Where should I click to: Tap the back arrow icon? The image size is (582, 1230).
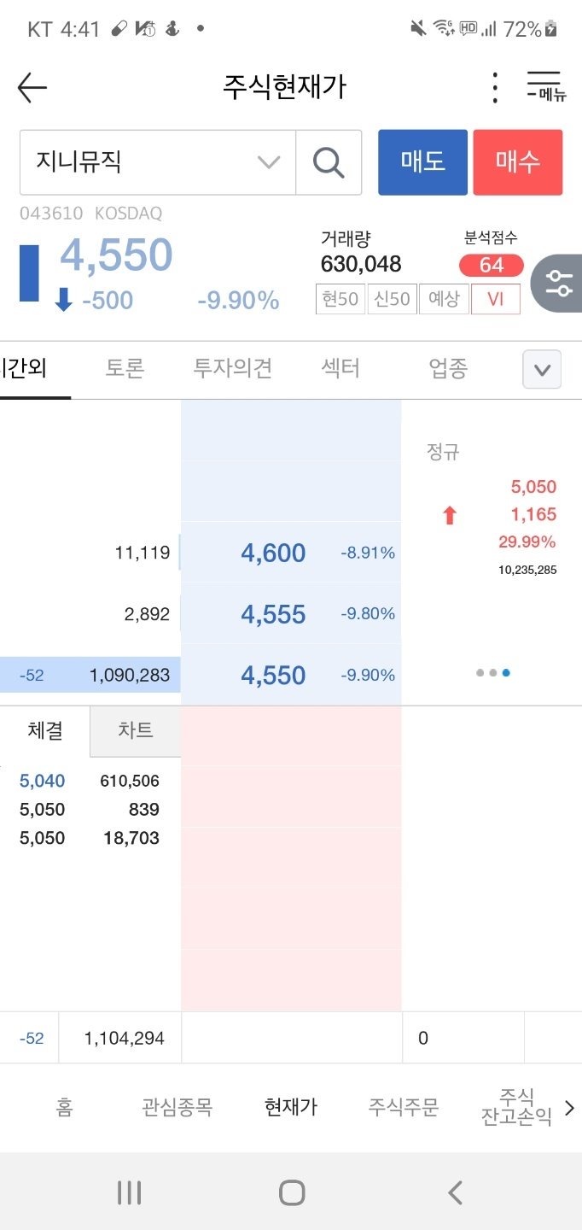point(32,87)
